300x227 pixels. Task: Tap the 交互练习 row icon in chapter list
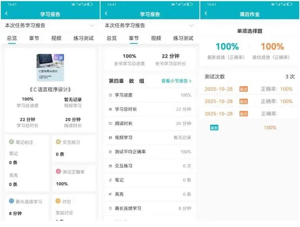pos(110,166)
